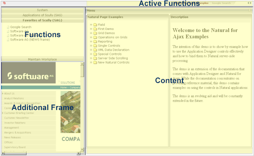Expand the Field tree node
This screenshot has height=156, width=254.
pyautogui.click(x=91, y=24)
